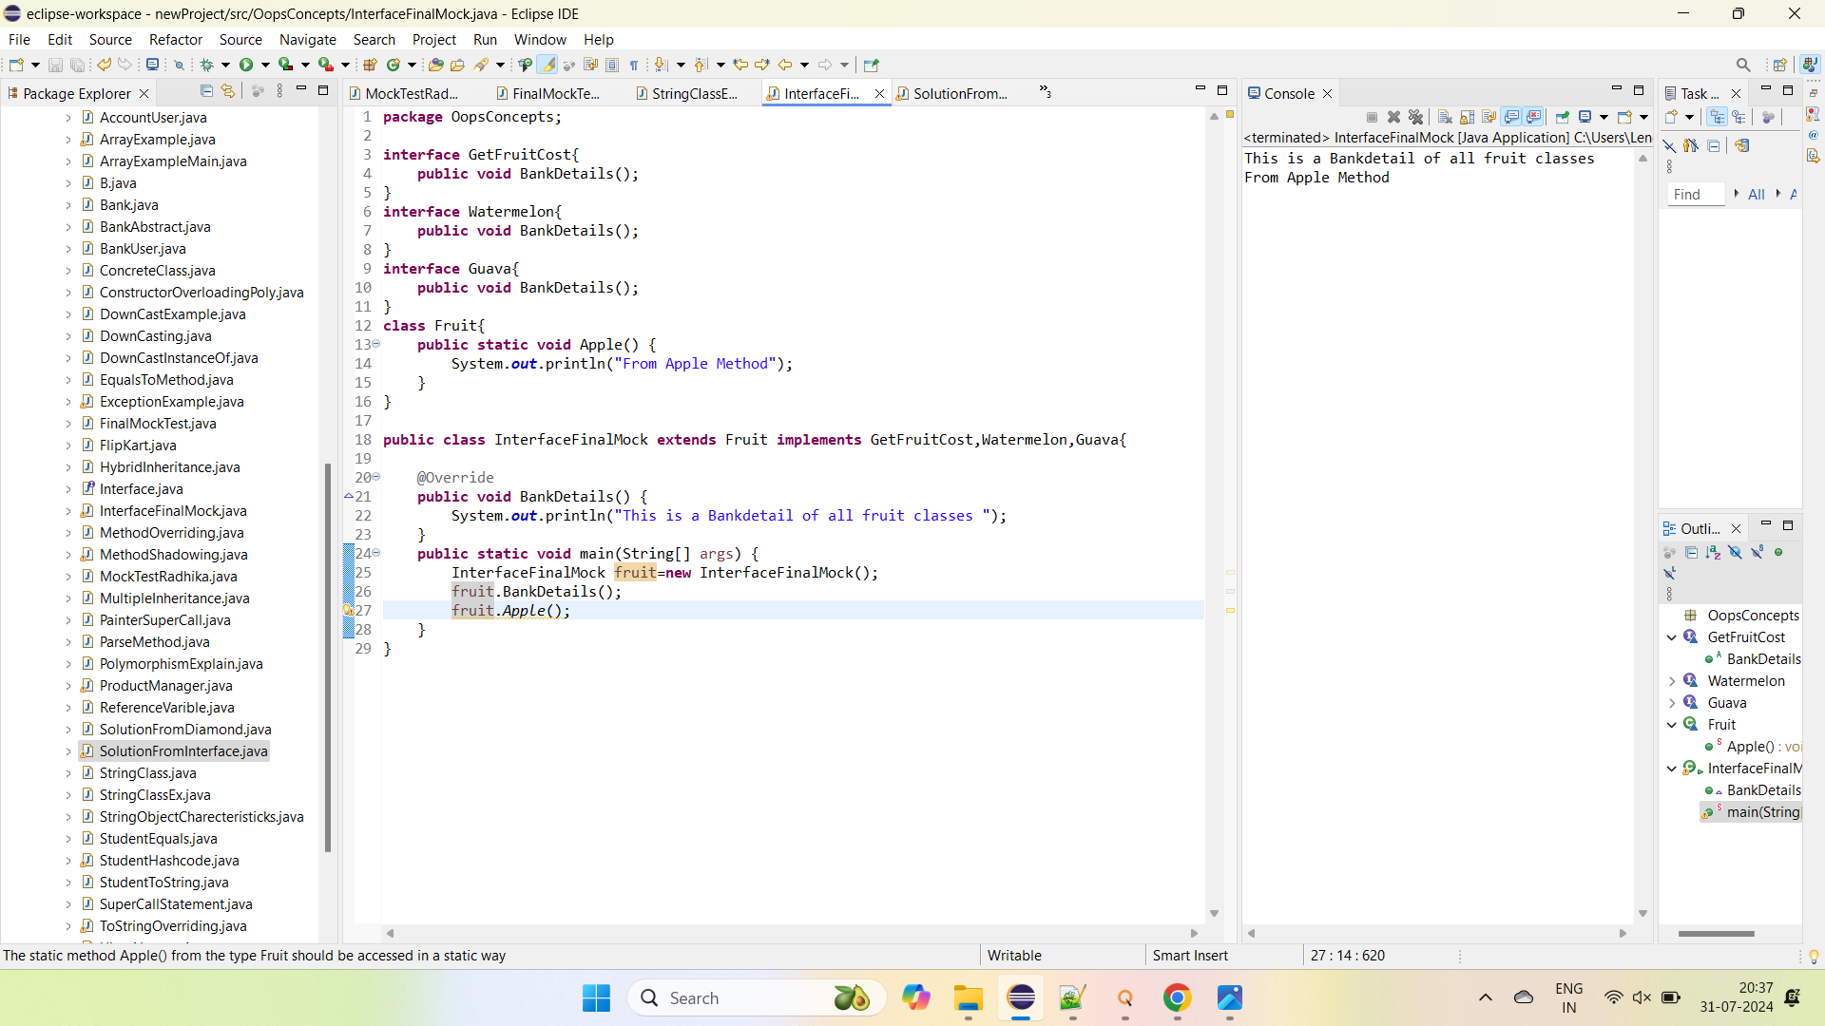This screenshot has height=1026, width=1825.
Task: Click the green Run button in toolbar
Action: coord(246,65)
